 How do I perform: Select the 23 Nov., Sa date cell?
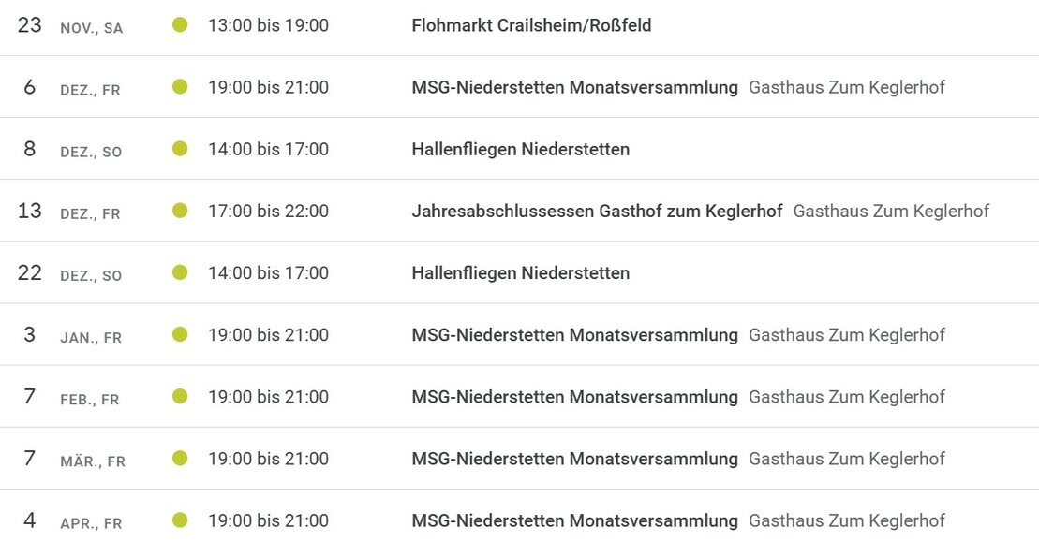click(x=70, y=26)
